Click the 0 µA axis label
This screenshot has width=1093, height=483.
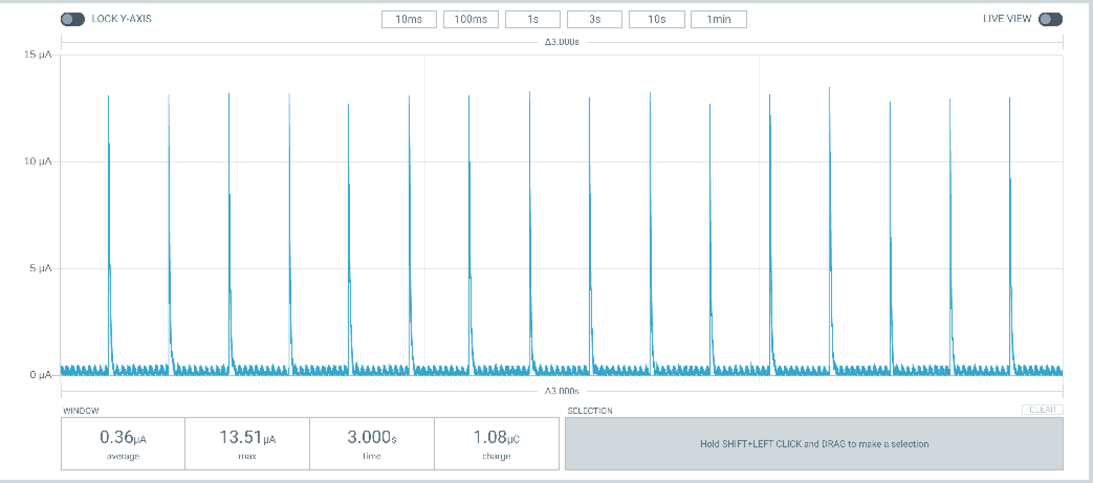tap(40, 375)
